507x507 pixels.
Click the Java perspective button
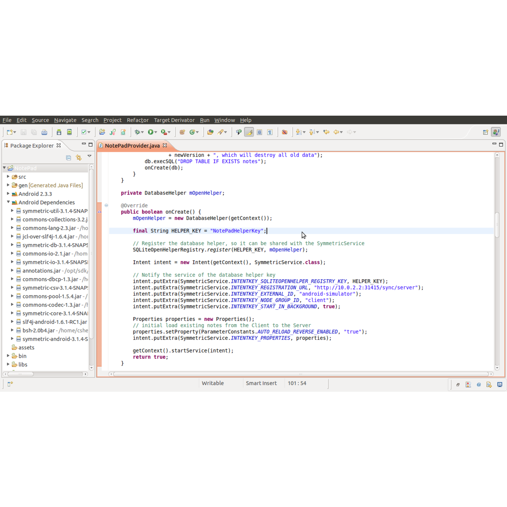496,132
